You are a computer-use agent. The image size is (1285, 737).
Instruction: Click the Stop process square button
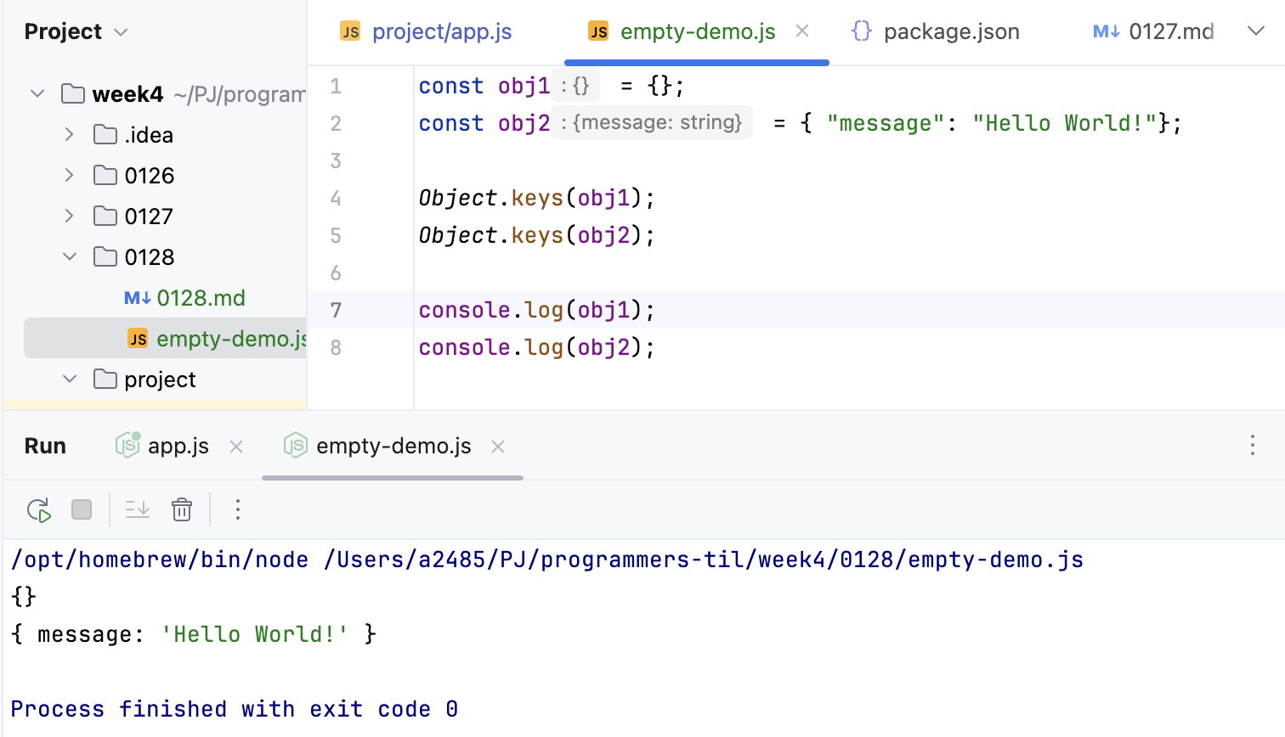coord(82,509)
